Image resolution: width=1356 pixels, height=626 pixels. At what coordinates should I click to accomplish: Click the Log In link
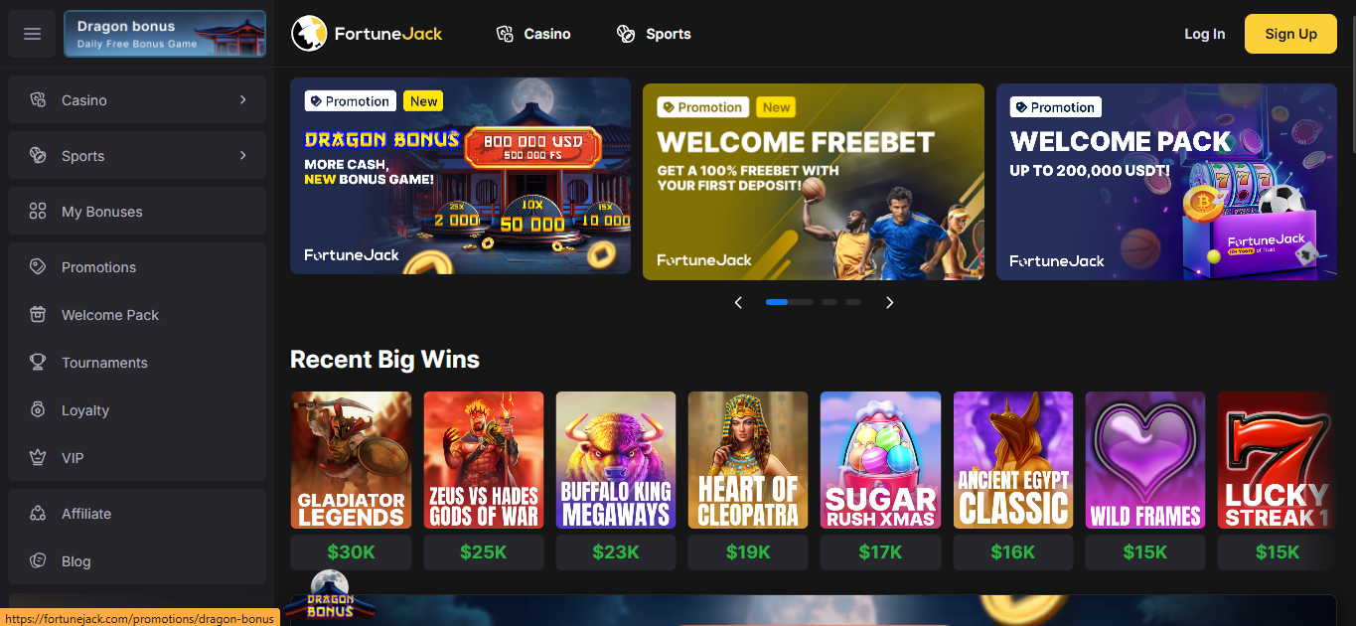pyautogui.click(x=1204, y=34)
